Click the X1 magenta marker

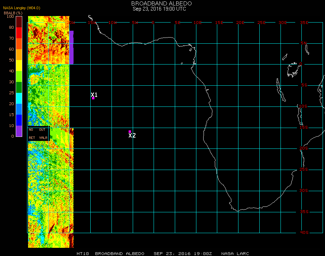93,98
